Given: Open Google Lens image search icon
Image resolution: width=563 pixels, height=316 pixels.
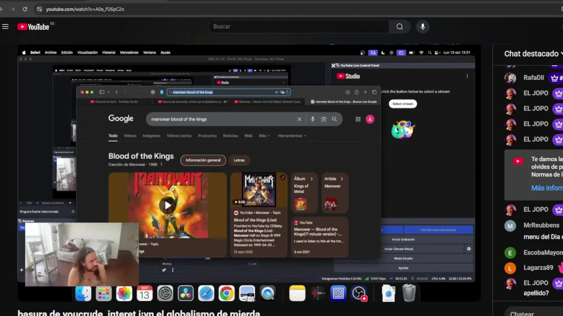Looking at the screenshot, I should click(x=324, y=119).
